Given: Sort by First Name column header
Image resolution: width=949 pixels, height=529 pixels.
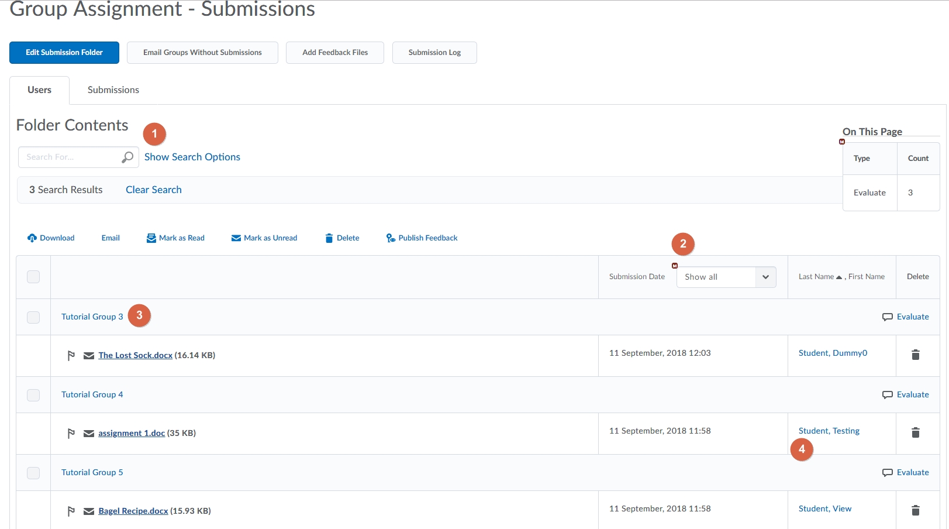Looking at the screenshot, I should (x=867, y=277).
